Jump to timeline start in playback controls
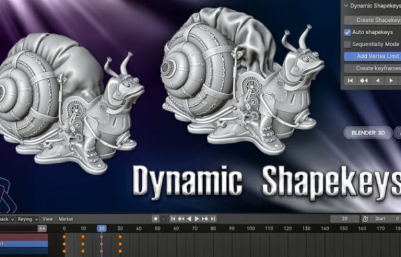Image resolution: width=401 pixels, height=257 pixels. coord(173,218)
